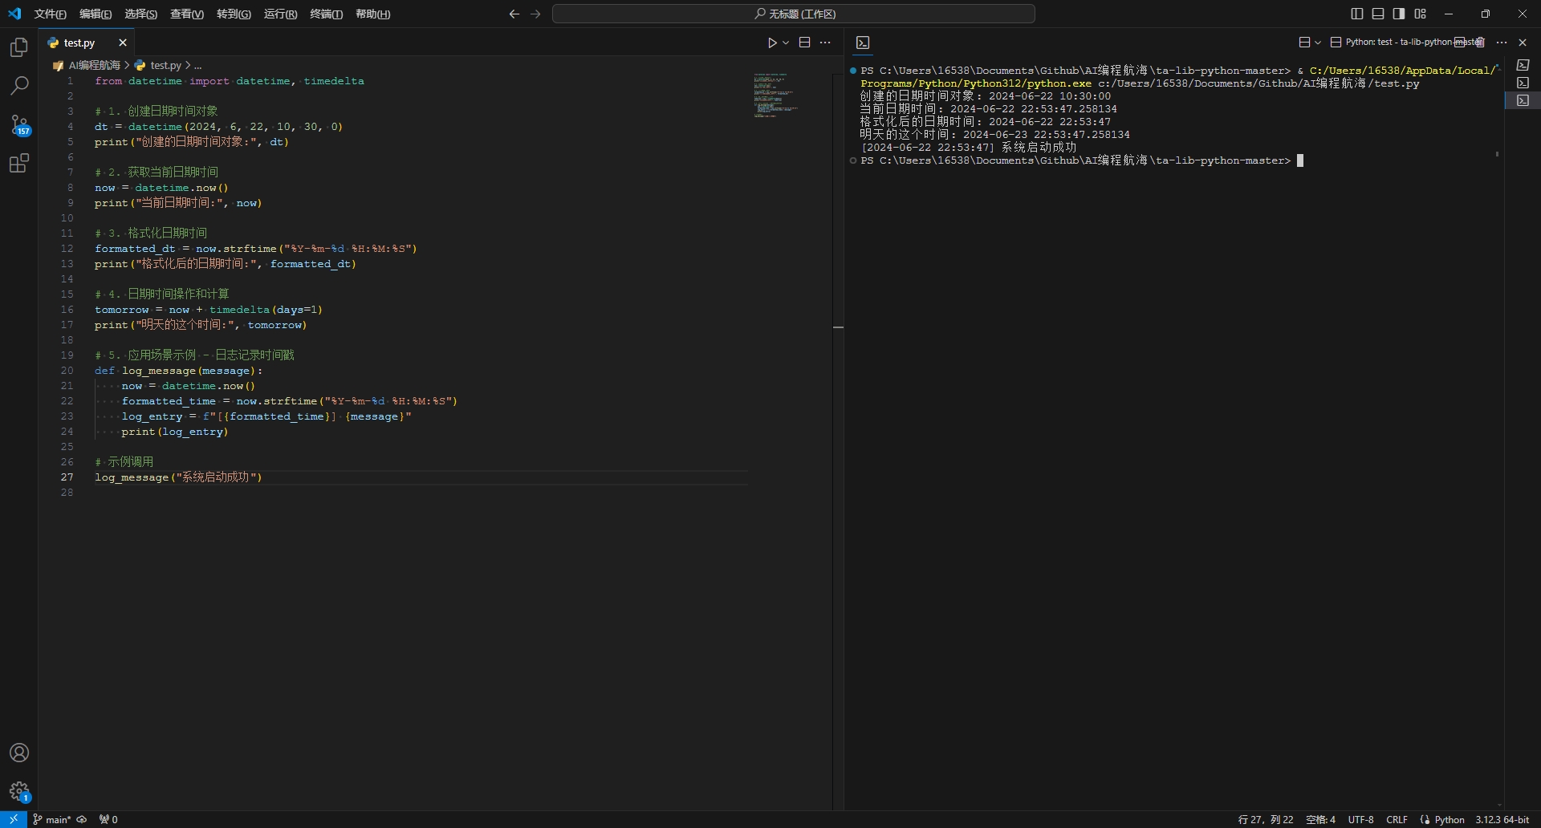Click line number 27 in gutter

click(67, 477)
